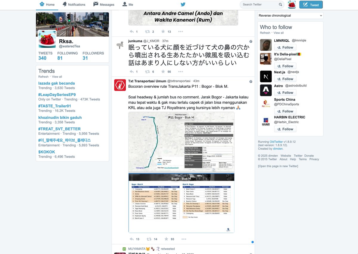Reply to the junkuma tweet
The image size is (358, 254).
(132, 72)
